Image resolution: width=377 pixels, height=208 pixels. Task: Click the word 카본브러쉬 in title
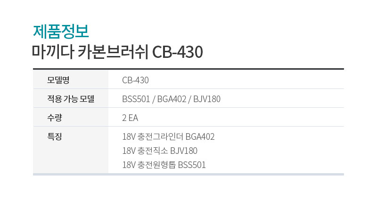click(113, 52)
